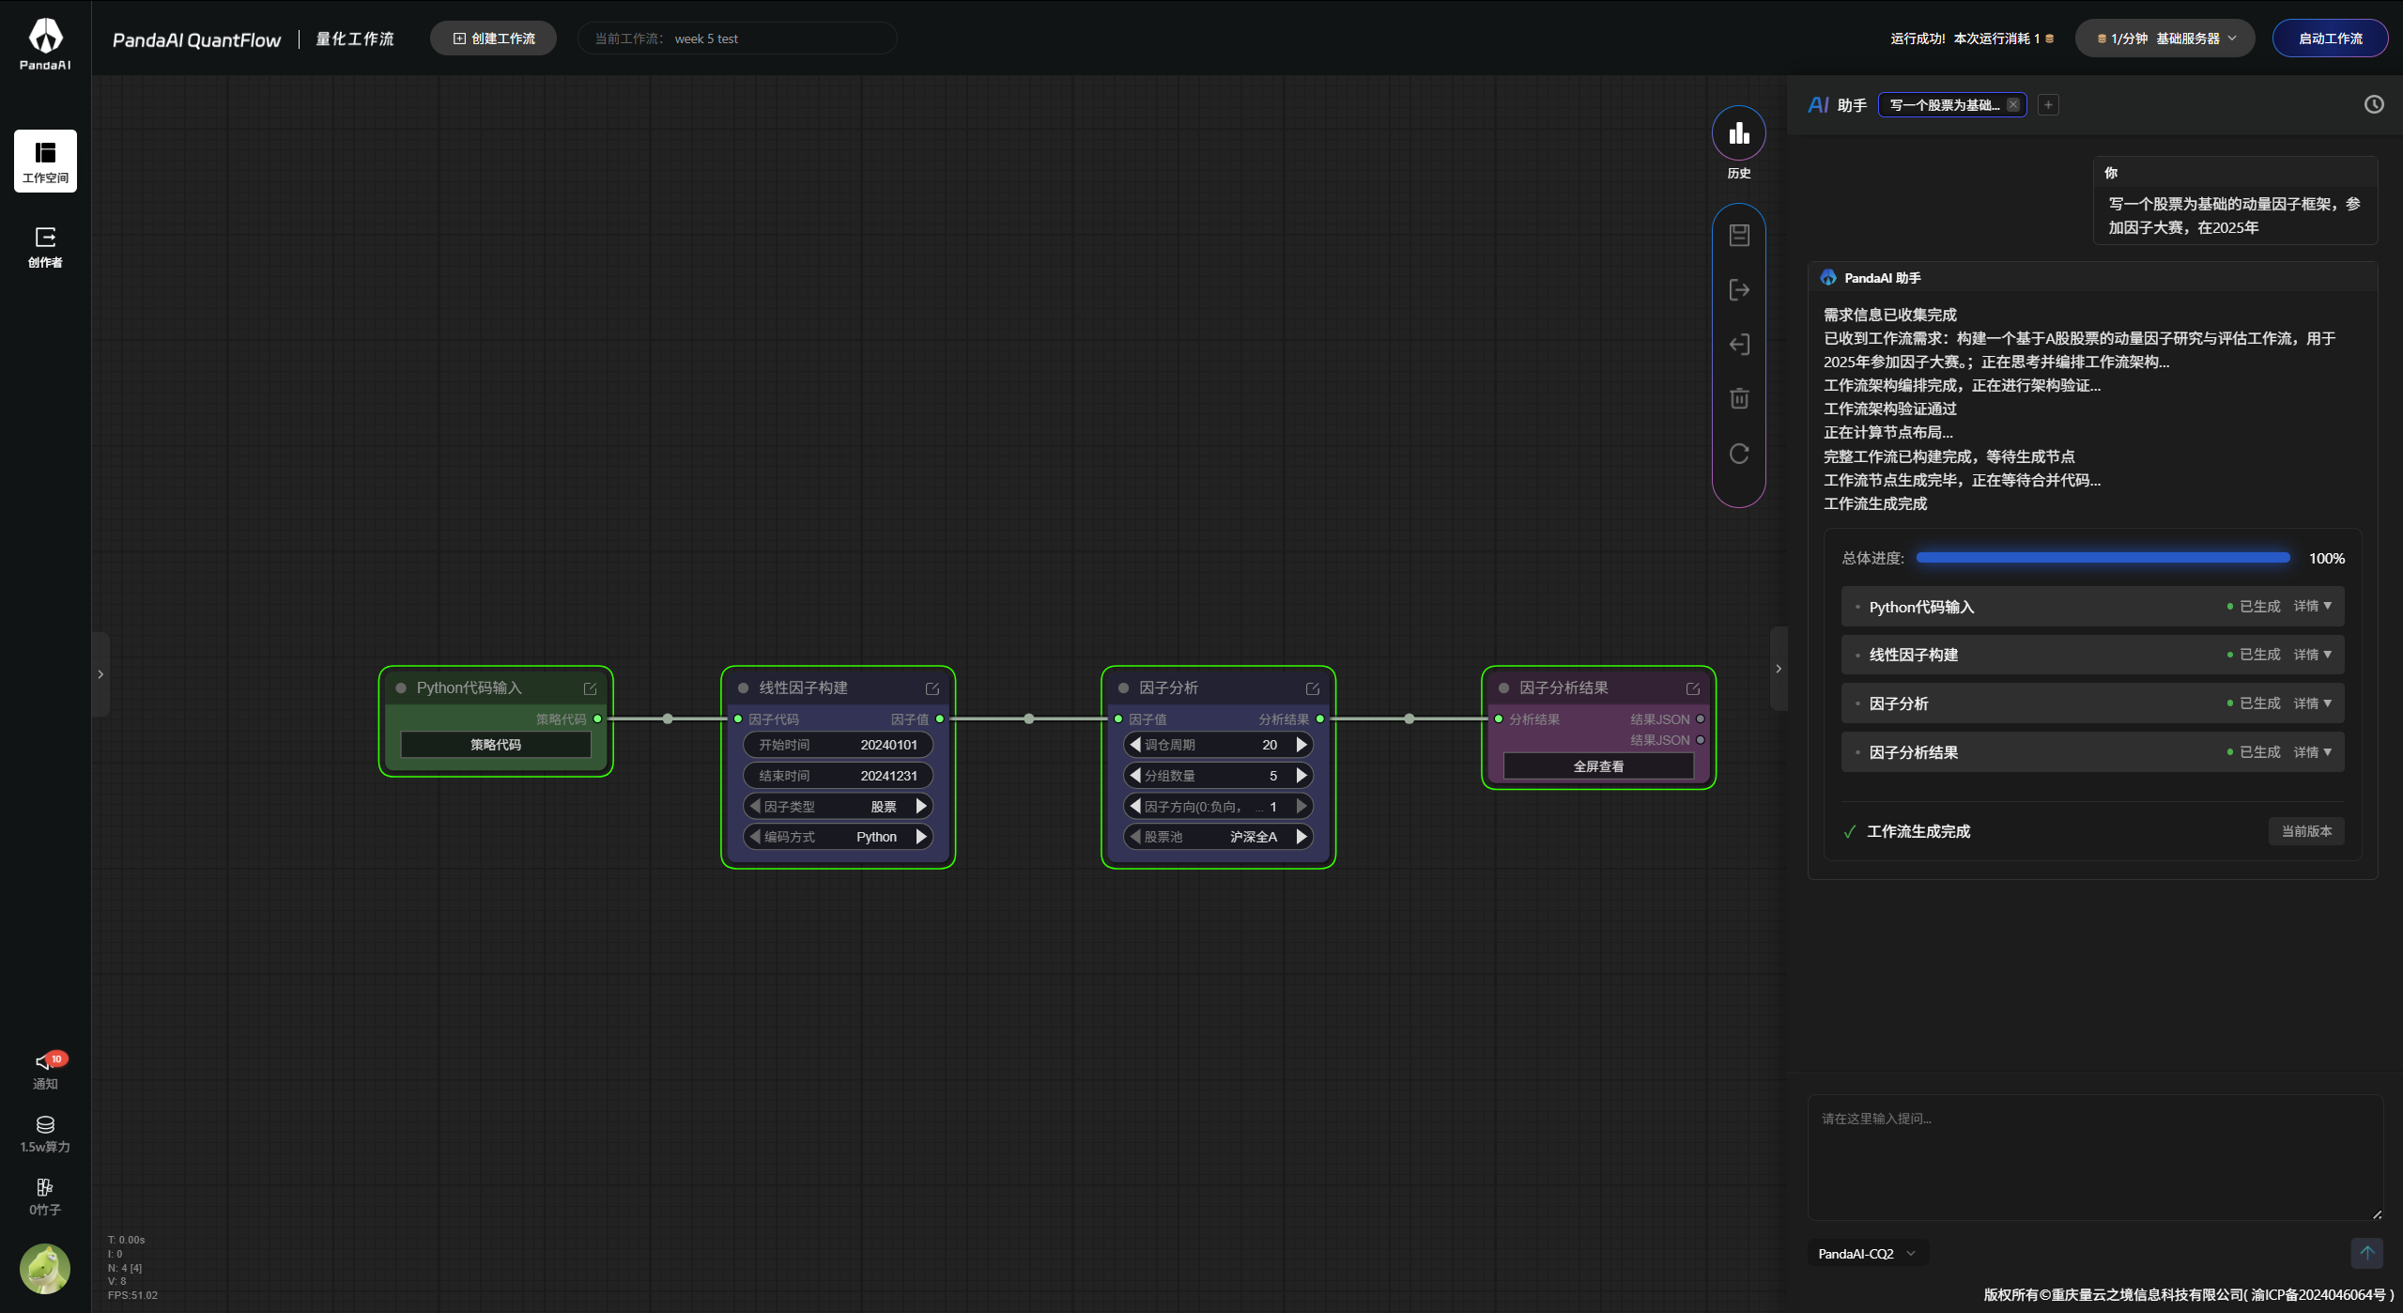Click the 分析结果 output port on 因子分析
The image size is (2403, 1313).
pyautogui.click(x=1320, y=719)
